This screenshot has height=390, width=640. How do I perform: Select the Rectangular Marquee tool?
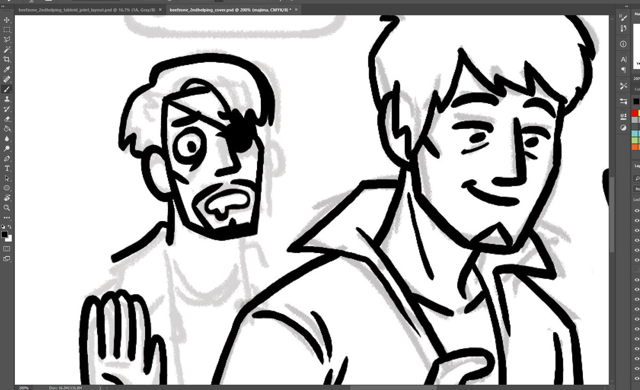[x=7, y=30]
